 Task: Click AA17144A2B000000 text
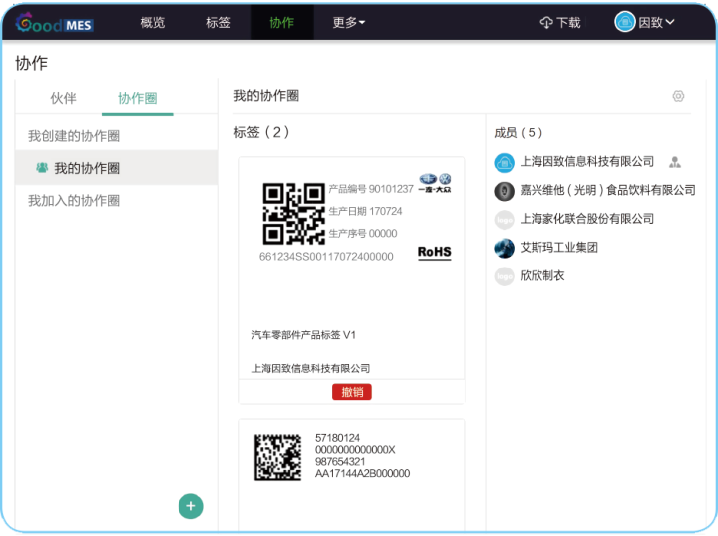[362, 474]
